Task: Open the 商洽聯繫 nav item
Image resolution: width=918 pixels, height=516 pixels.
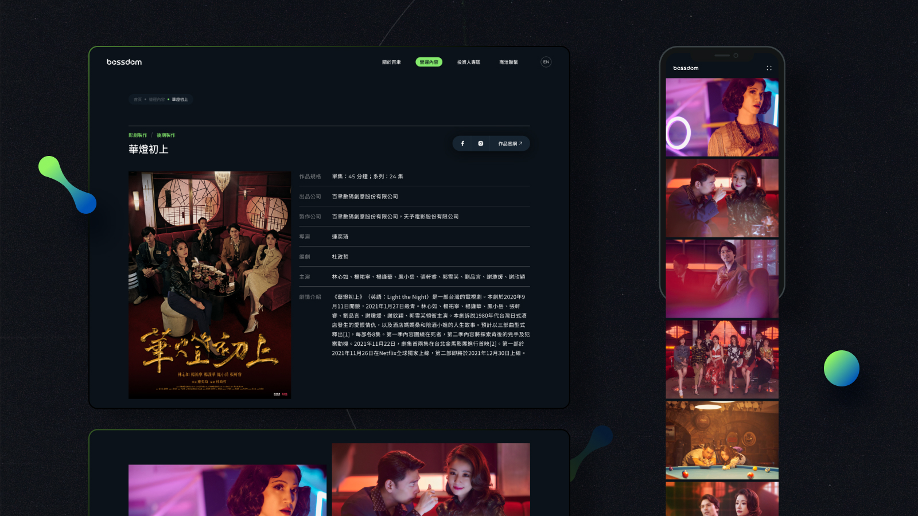Action: [508, 62]
